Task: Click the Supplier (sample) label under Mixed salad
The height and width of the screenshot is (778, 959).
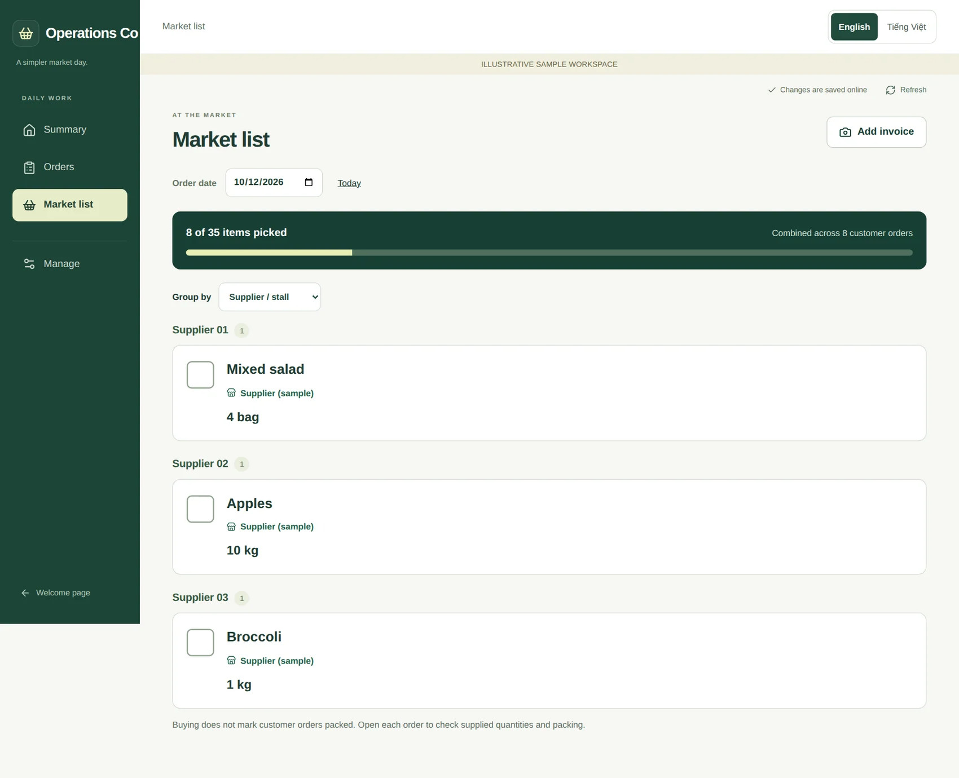Action: (x=277, y=393)
